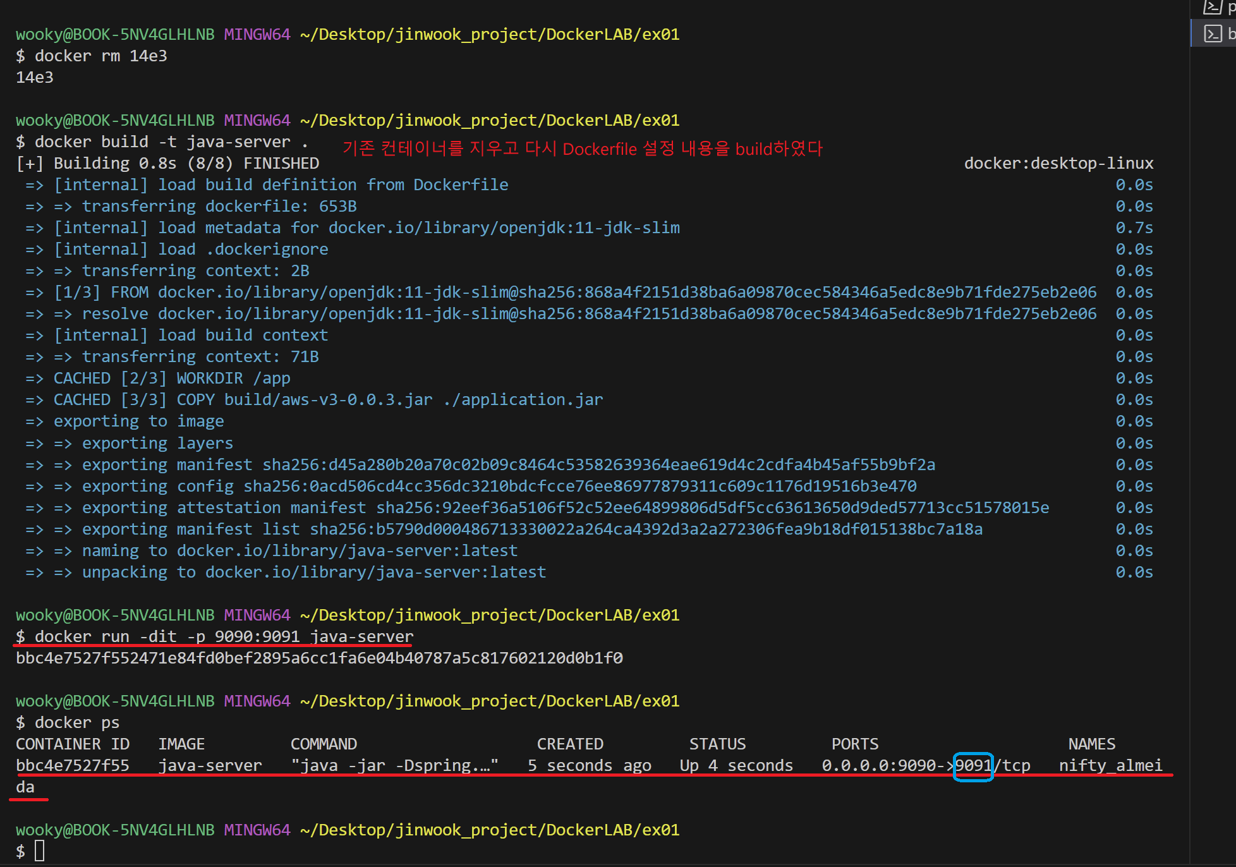Click the CONTAINER ID column header
Image resolution: width=1236 pixels, height=867 pixels.
pyautogui.click(x=73, y=744)
